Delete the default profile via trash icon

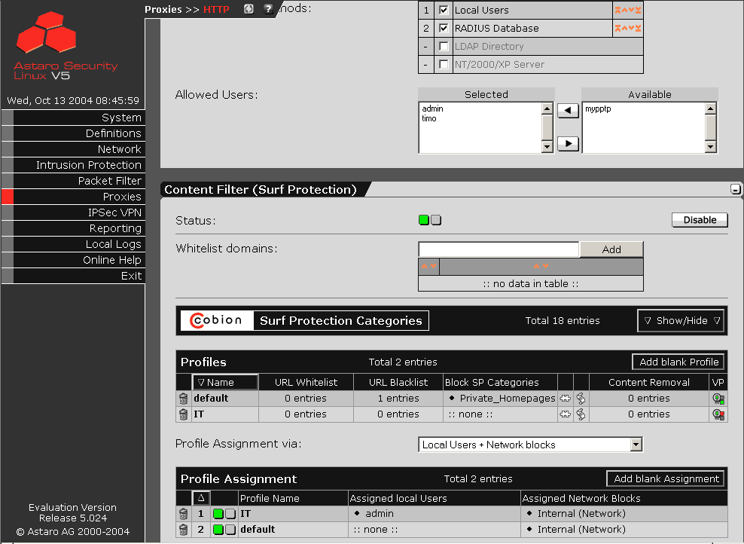click(x=183, y=399)
